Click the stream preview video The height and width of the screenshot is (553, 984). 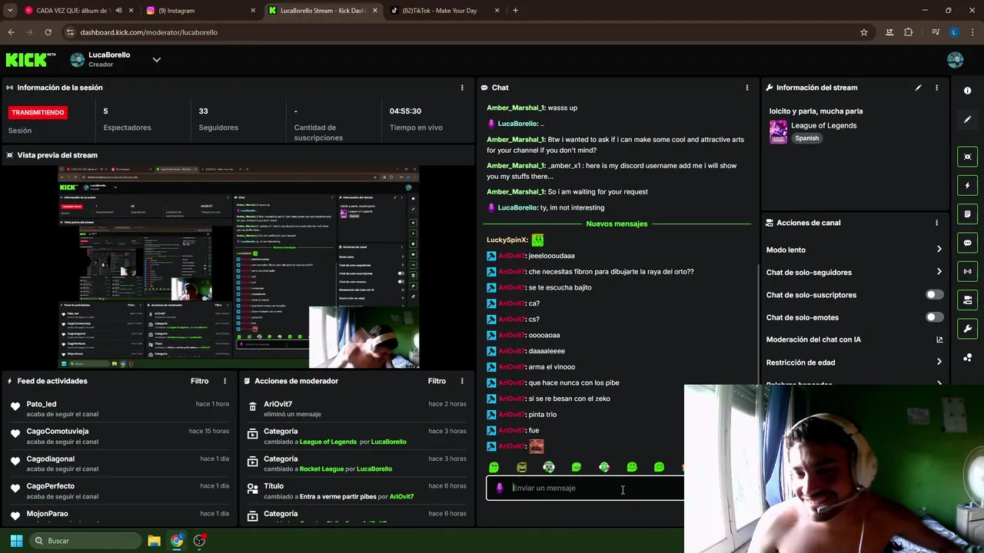239,267
